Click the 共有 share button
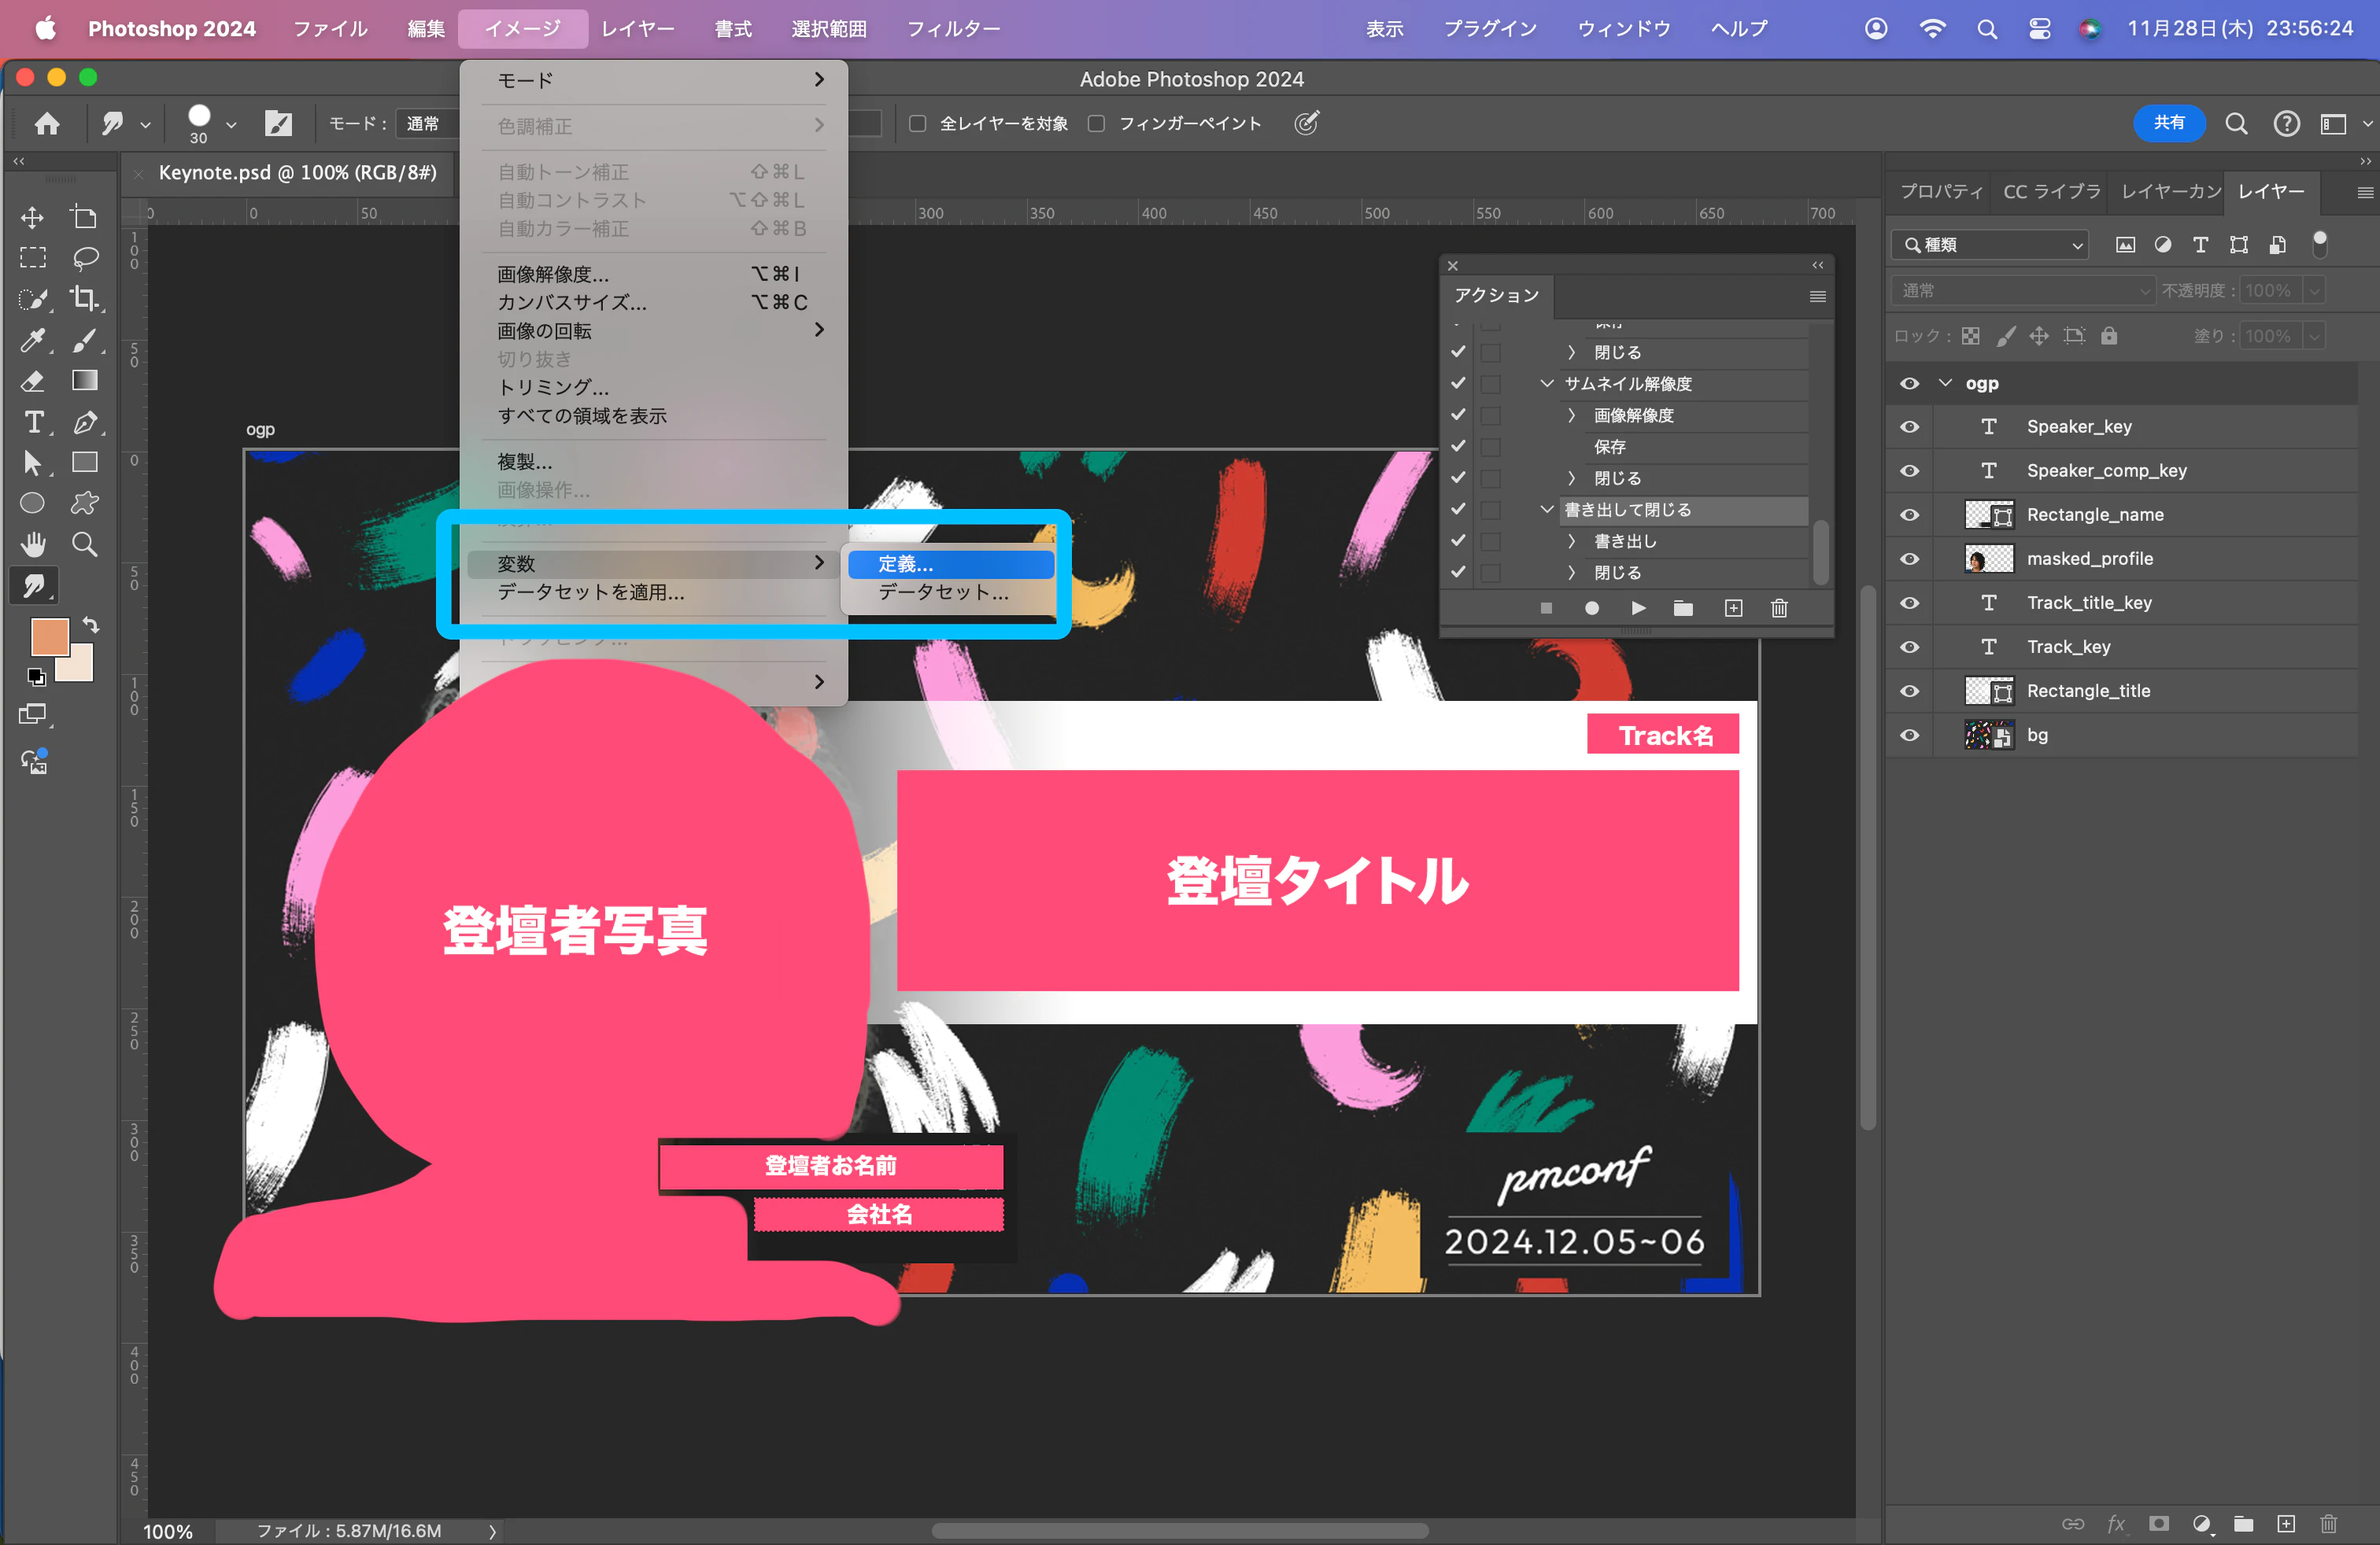 [x=2168, y=123]
